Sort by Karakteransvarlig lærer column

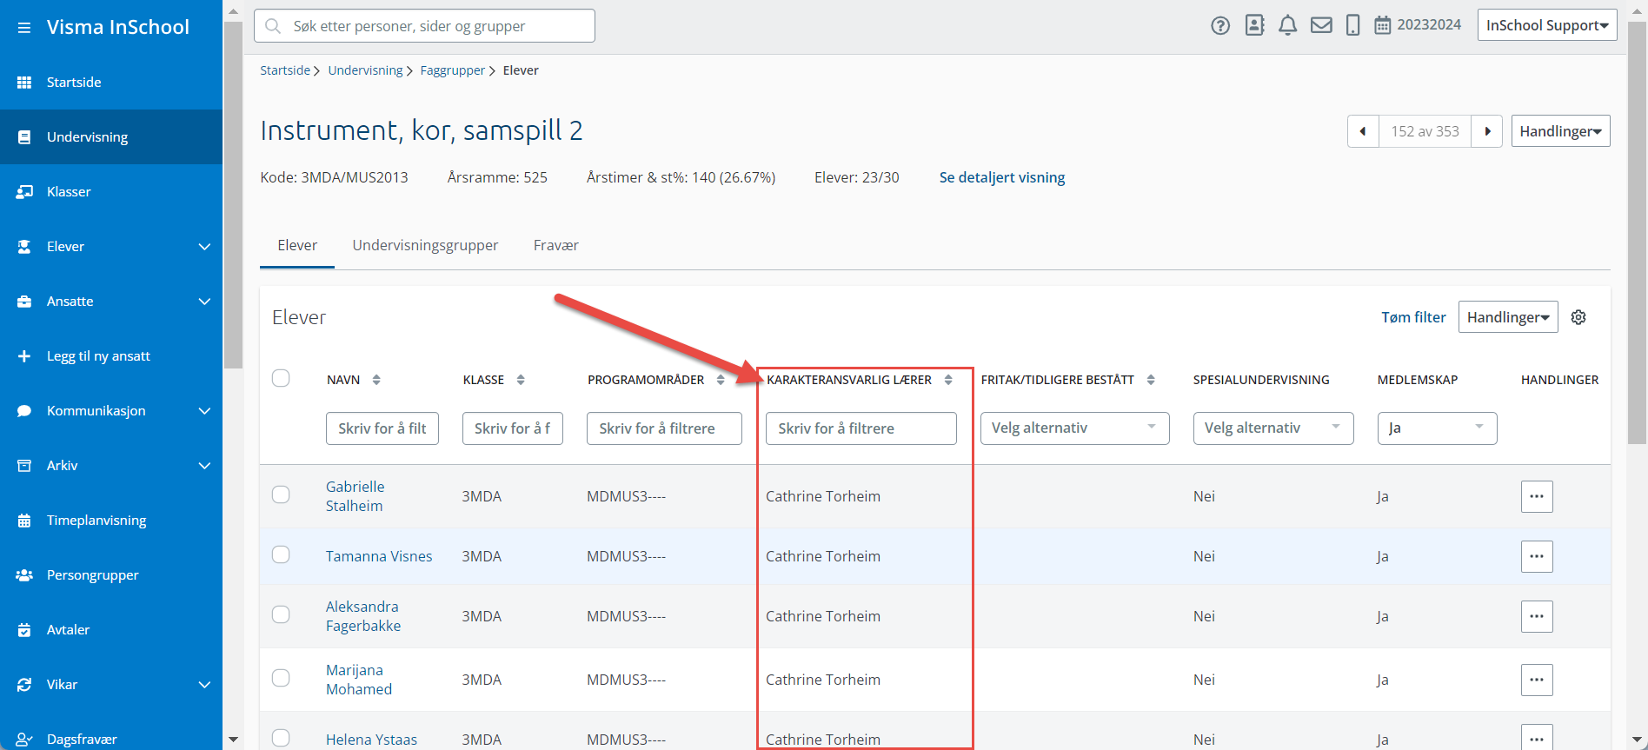(948, 380)
